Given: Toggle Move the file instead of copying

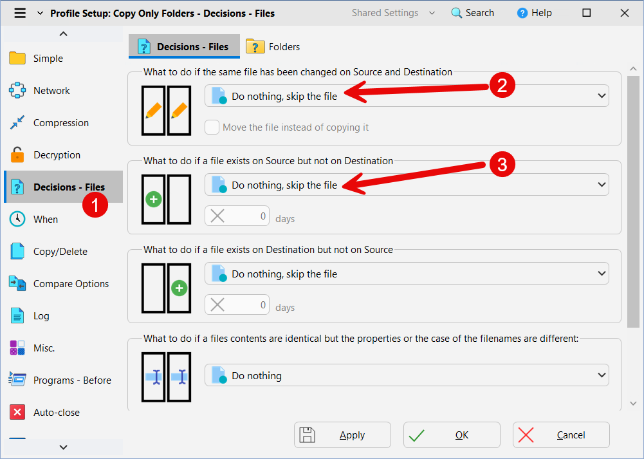Looking at the screenshot, I should (x=212, y=127).
